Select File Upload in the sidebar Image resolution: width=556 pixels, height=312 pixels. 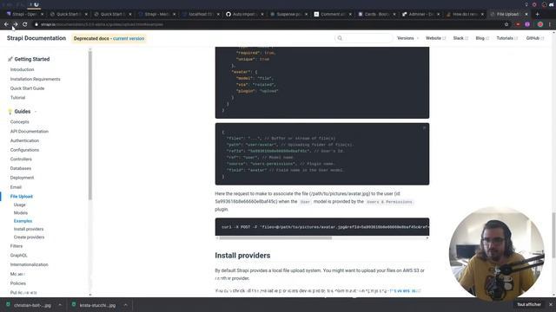coord(21,197)
